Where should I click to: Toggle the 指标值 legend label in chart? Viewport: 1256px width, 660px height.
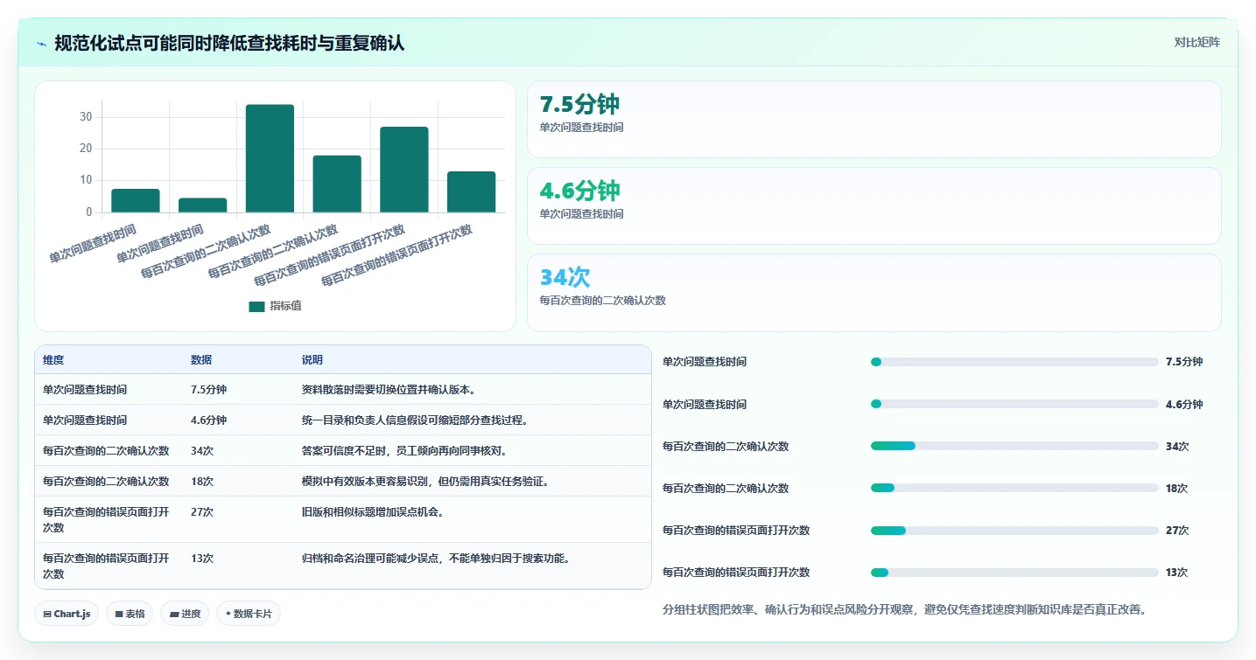tap(285, 306)
